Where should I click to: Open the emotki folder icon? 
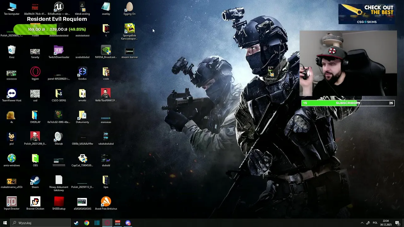click(82, 95)
